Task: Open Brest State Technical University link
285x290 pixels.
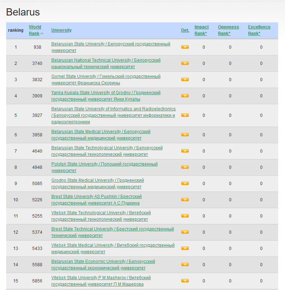Action: 112,232
